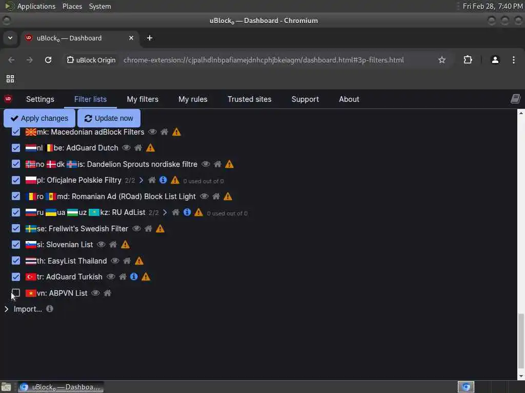The image size is (525, 393).
Task: Open AdGuard Dutch home page icon
Action: pos(138,147)
